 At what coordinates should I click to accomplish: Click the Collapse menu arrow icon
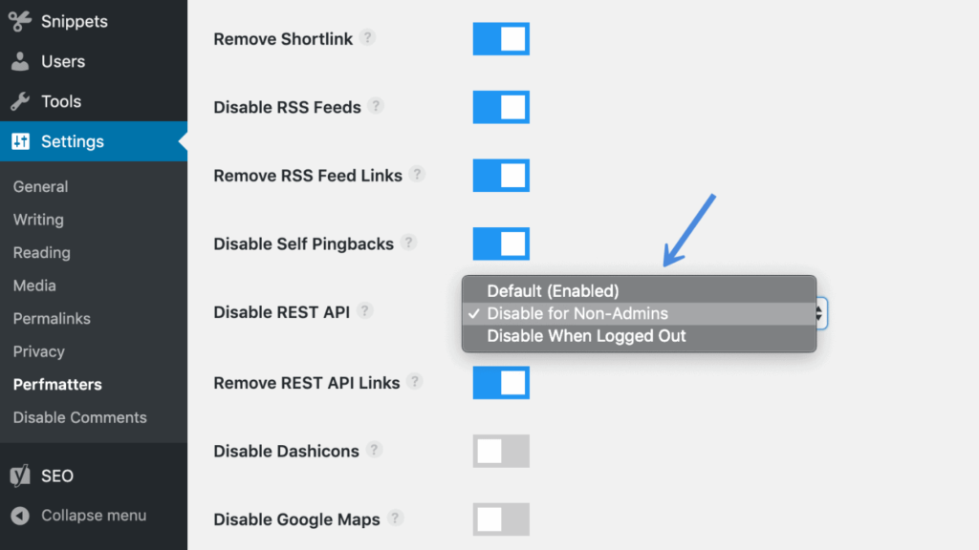click(20, 516)
